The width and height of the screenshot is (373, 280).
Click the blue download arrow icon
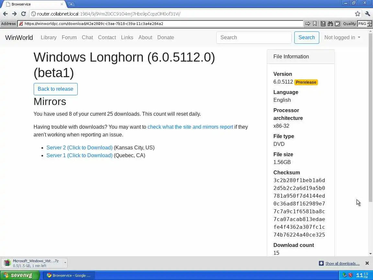click(x=321, y=263)
